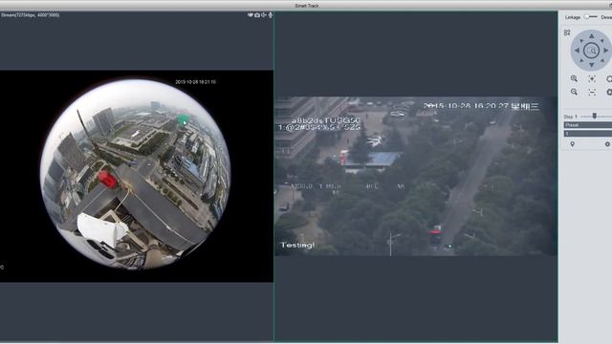612x344 pixels.
Task: Click the fisheye camera circular view
Action: click(x=135, y=174)
